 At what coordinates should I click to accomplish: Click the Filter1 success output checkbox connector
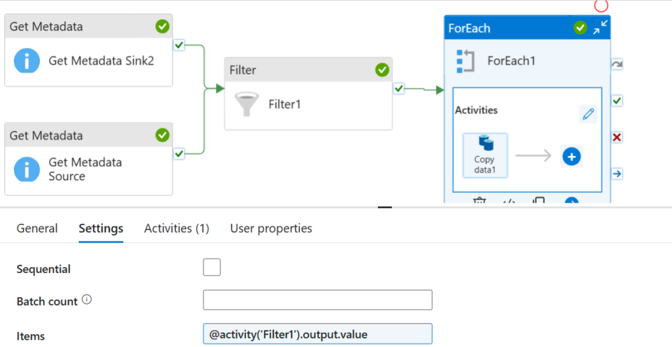click(399, 89)
